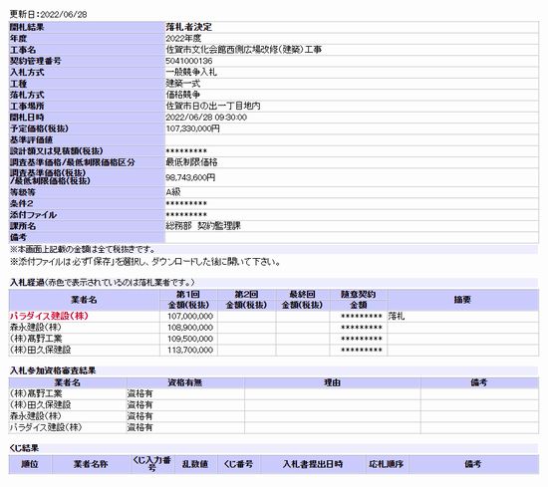Click contract management number 5041000136

189,61
